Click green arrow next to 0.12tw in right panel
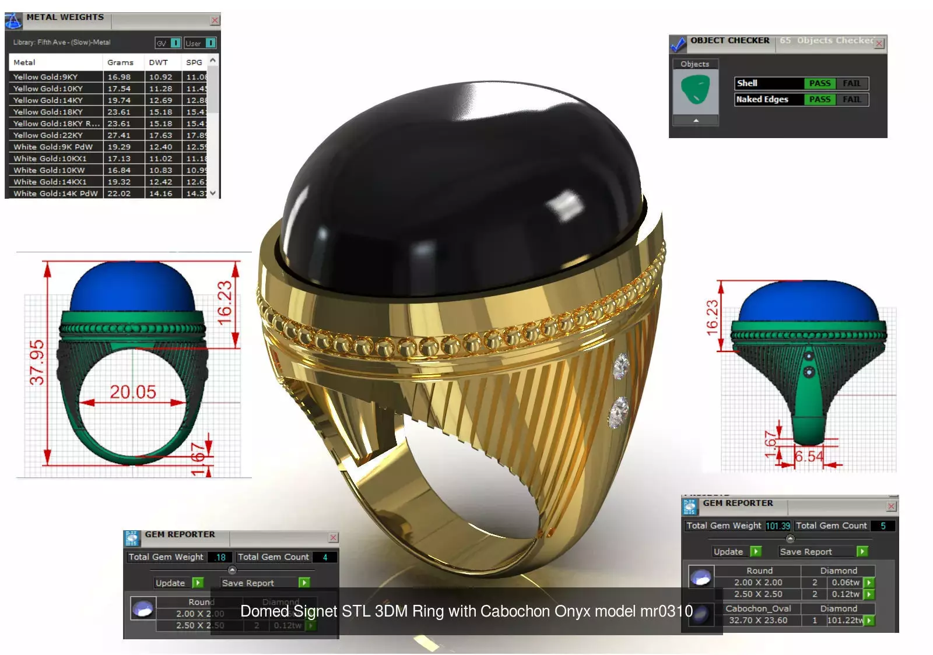 [x=869, y=594]
